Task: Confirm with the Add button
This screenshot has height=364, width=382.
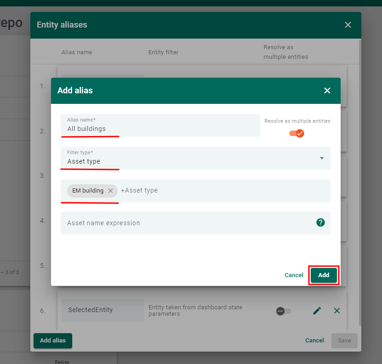Action: coord(324,275)
